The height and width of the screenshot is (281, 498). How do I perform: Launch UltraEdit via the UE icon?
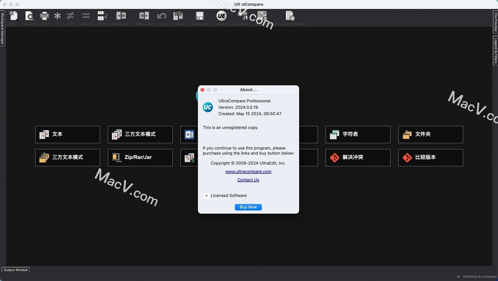[221, 16]
